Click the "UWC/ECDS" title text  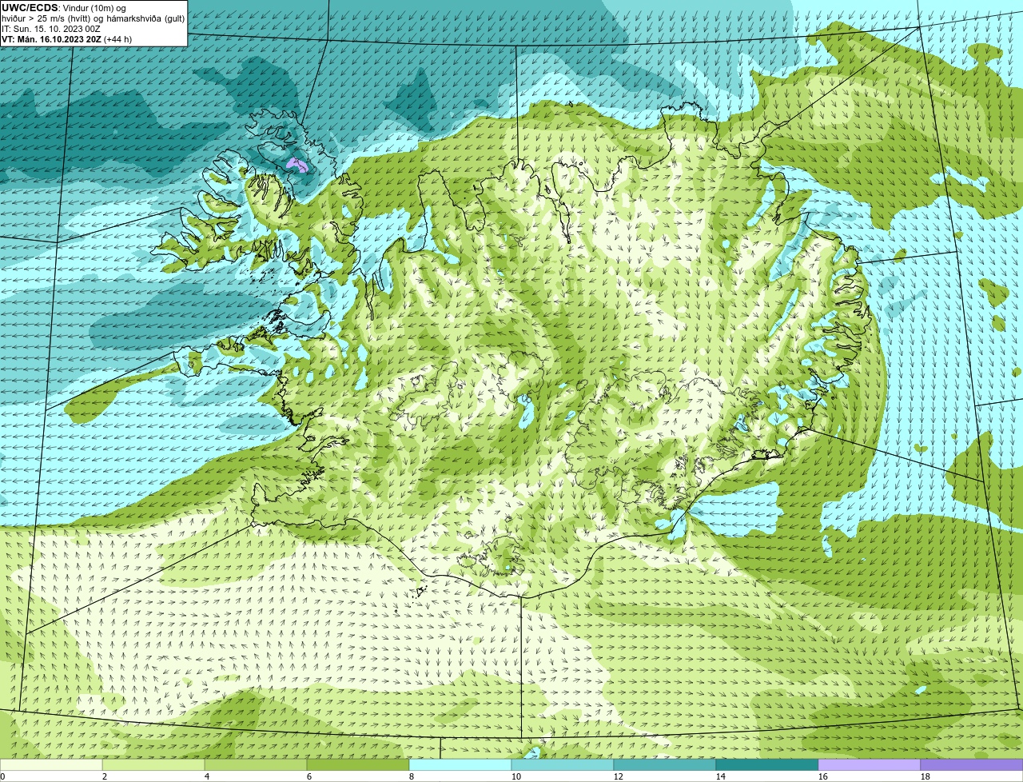point(30,8)
